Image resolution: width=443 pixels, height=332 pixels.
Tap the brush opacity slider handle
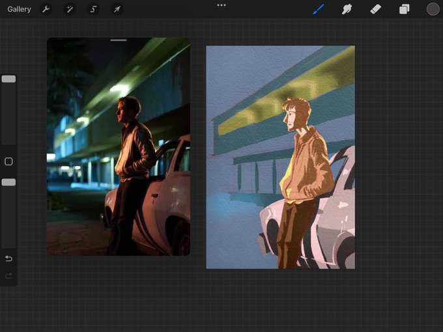coord(8,182)
